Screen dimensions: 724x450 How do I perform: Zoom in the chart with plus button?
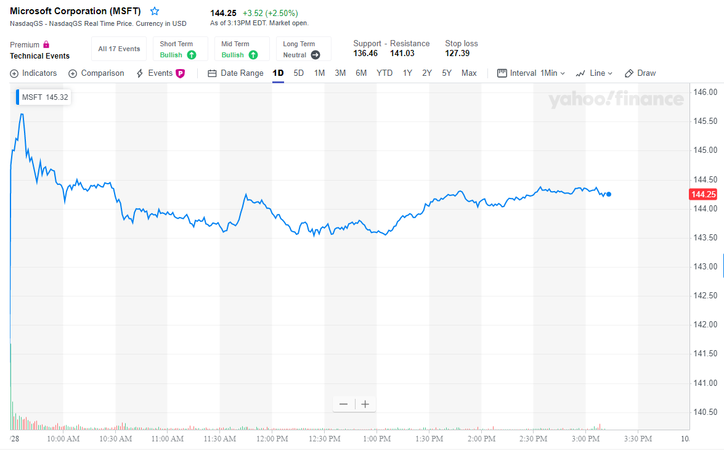pos(365,404)
